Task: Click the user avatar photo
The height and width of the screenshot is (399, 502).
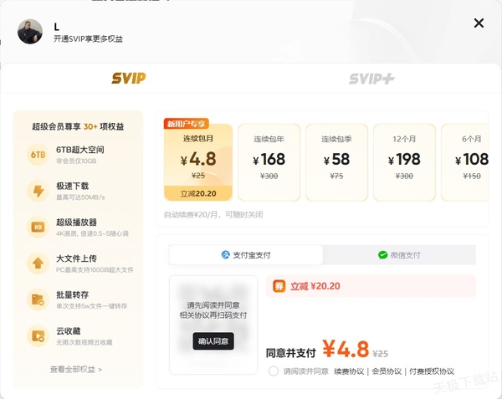Action: [30, 31]
